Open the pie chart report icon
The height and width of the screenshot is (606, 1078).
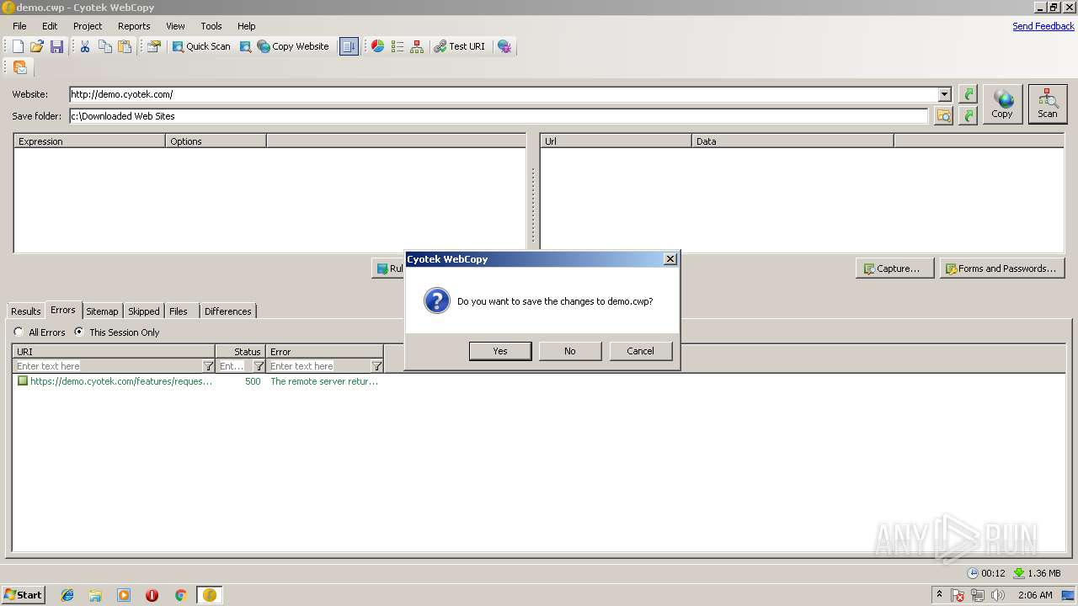tap(378, 46)
